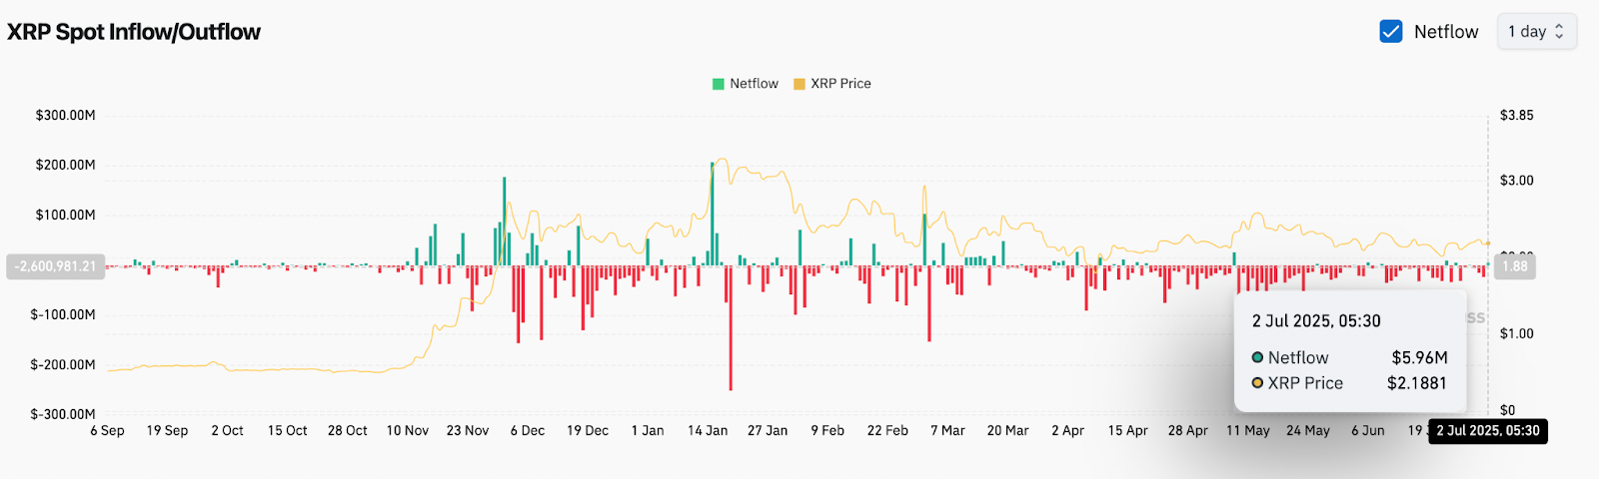Click the green Netflow dot in tooltip
Viewport: 1599px width, 479px height.
click(x=1257, y=357)
